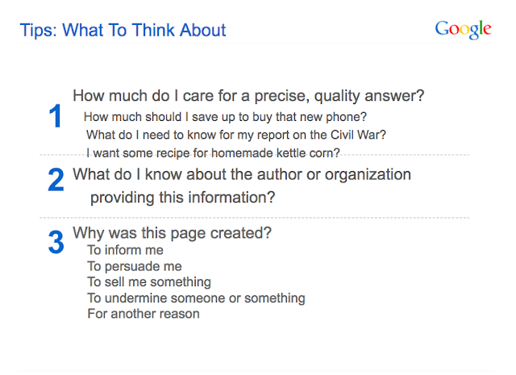Click the large blue number 3
This screenshot has width=516, height=375.
pyautogui.click(x=56, y=243)
